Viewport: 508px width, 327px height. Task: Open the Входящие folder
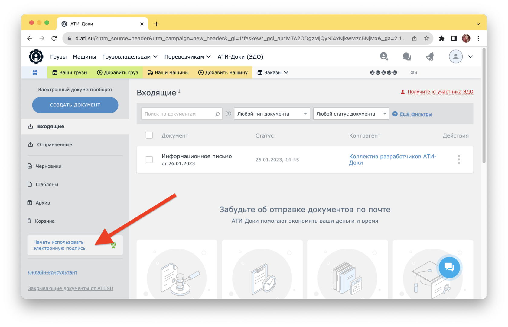pos(75,126)
